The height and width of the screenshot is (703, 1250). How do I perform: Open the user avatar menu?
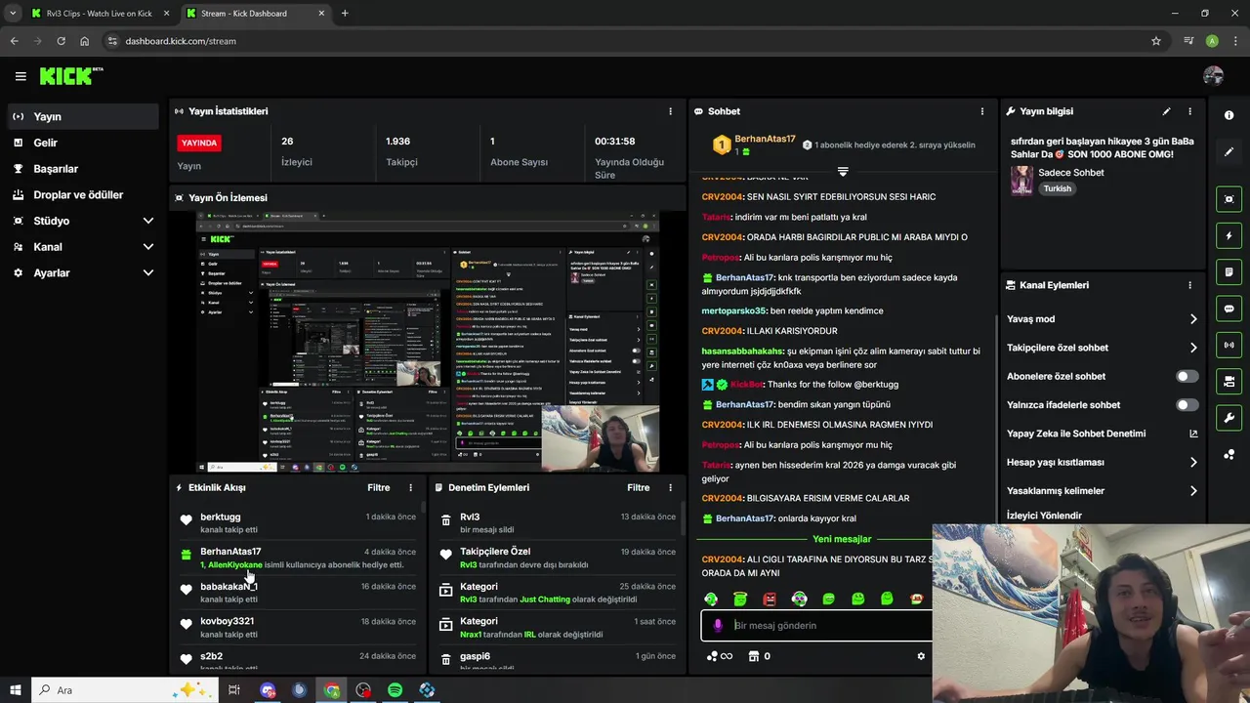[x=1214, y=76]
